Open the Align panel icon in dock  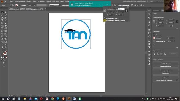tap(149, 44)
